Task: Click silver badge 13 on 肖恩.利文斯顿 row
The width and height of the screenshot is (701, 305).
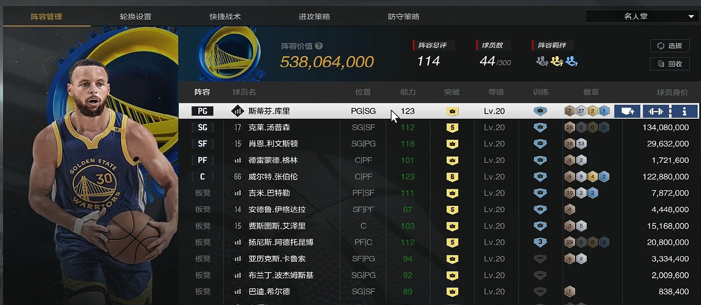Action: [x=581, y=144]
